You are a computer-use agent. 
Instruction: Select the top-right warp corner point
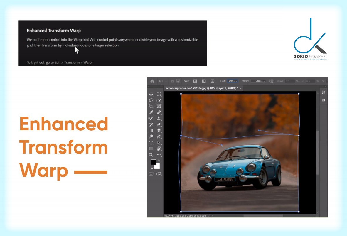click(x=299, y=94)
